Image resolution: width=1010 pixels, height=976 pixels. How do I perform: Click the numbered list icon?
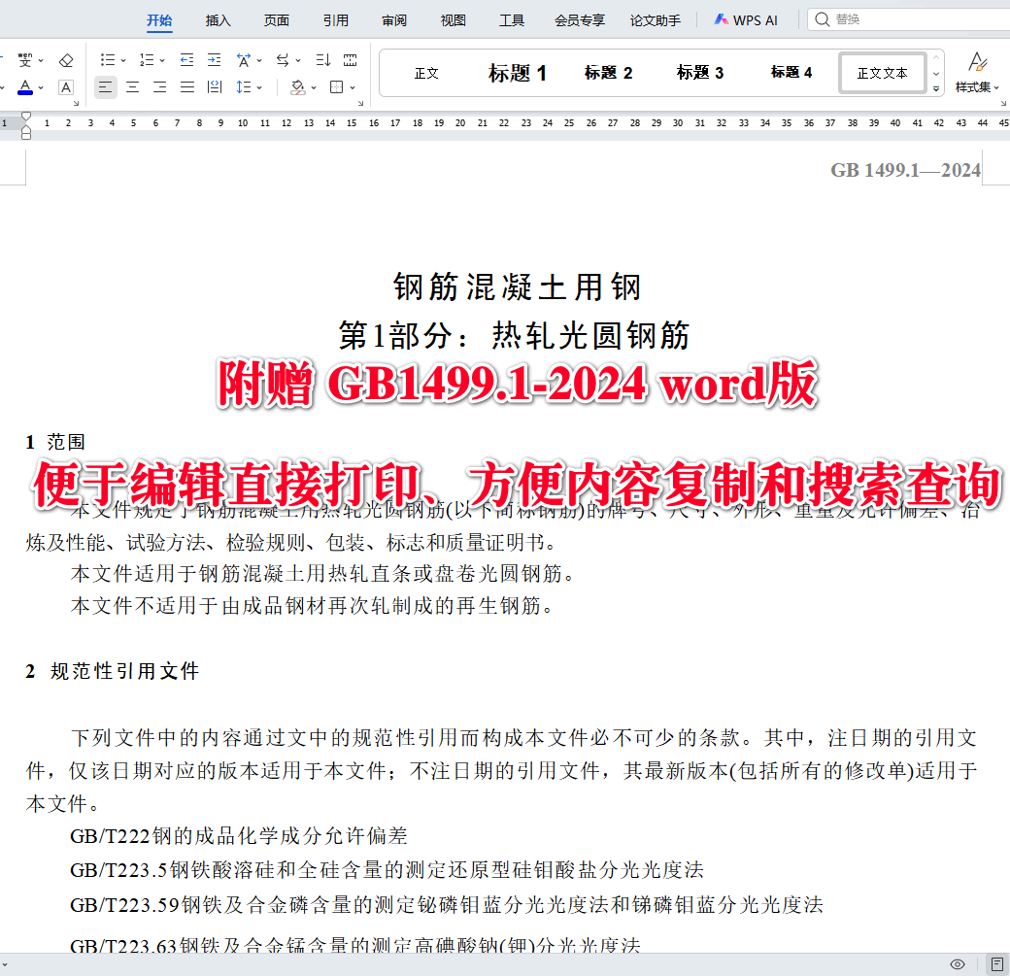tap(147, 60)
